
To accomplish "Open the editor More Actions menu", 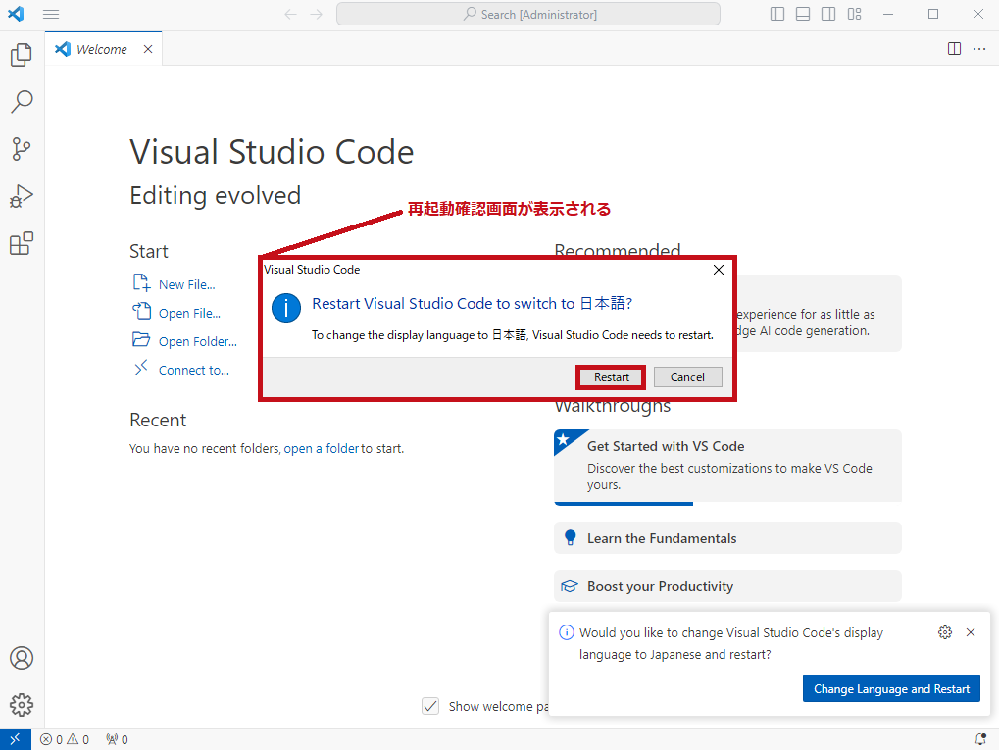I will pos(980,49).
